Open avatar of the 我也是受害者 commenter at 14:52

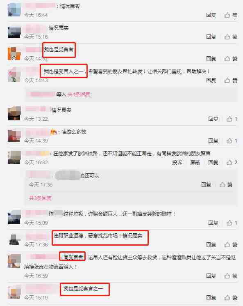click(14, 54)
